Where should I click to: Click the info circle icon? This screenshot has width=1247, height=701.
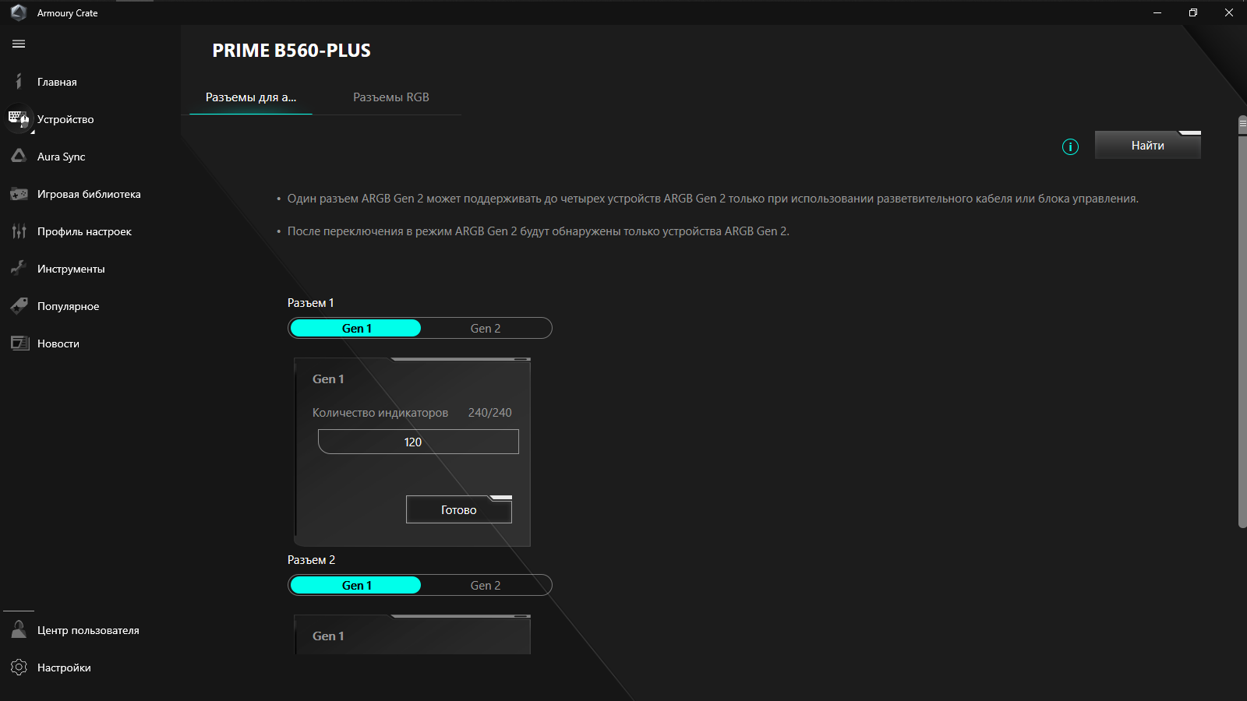point(1070,146)
